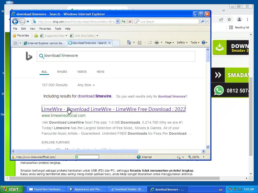Click the Windows Start button

tap(12, 189)
